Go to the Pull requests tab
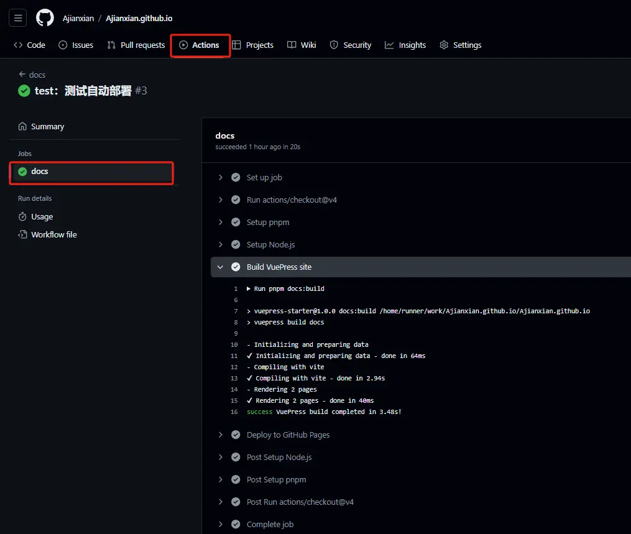 (x=136, y=45)
